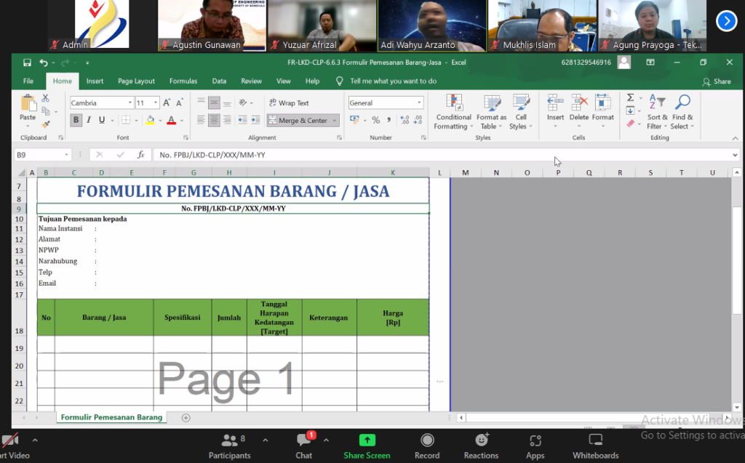Apply the red font color

[172, 120]
